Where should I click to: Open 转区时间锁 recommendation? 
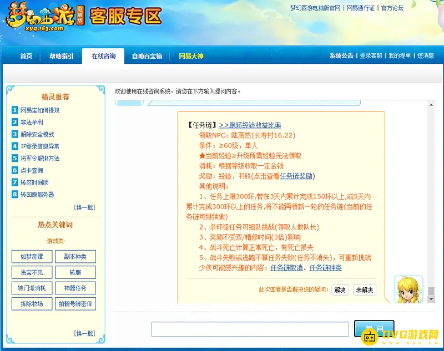[x=34, y=182]
